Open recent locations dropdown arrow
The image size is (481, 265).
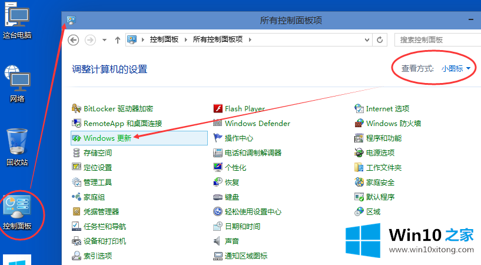(104, 40)
